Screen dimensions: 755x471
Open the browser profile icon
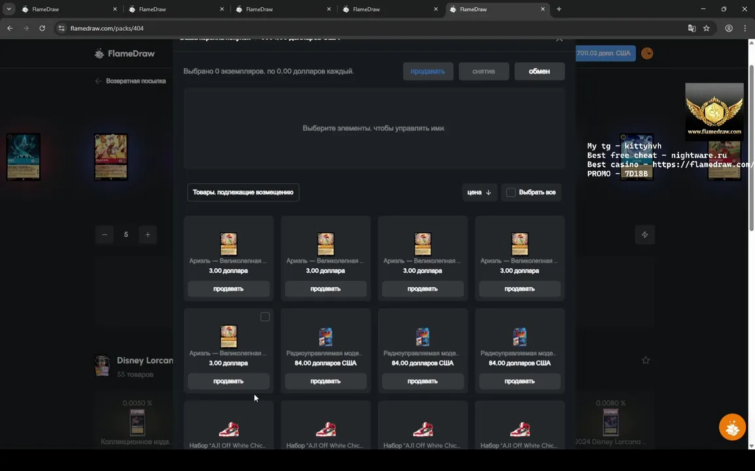pyautogui.click(x=729, y=28)
